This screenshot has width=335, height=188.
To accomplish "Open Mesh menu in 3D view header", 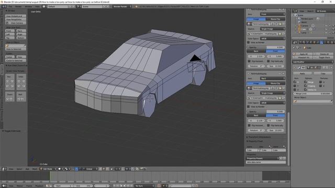I will 35,169.
